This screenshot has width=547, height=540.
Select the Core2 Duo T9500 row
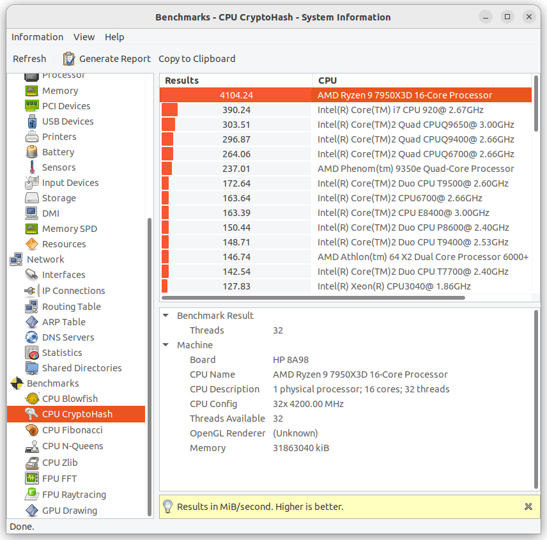tap(346, 183)
